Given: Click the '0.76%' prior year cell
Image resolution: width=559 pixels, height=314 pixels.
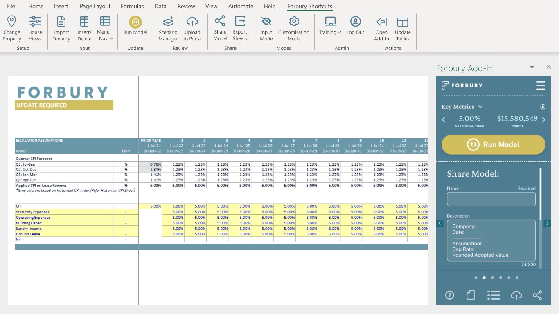Looking at the screenshot, I should (150, 164).
